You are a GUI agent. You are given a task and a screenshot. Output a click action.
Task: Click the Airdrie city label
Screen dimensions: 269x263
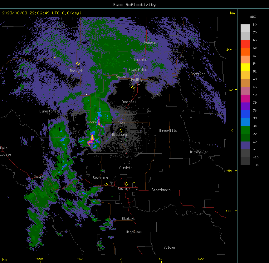point(126,168)
